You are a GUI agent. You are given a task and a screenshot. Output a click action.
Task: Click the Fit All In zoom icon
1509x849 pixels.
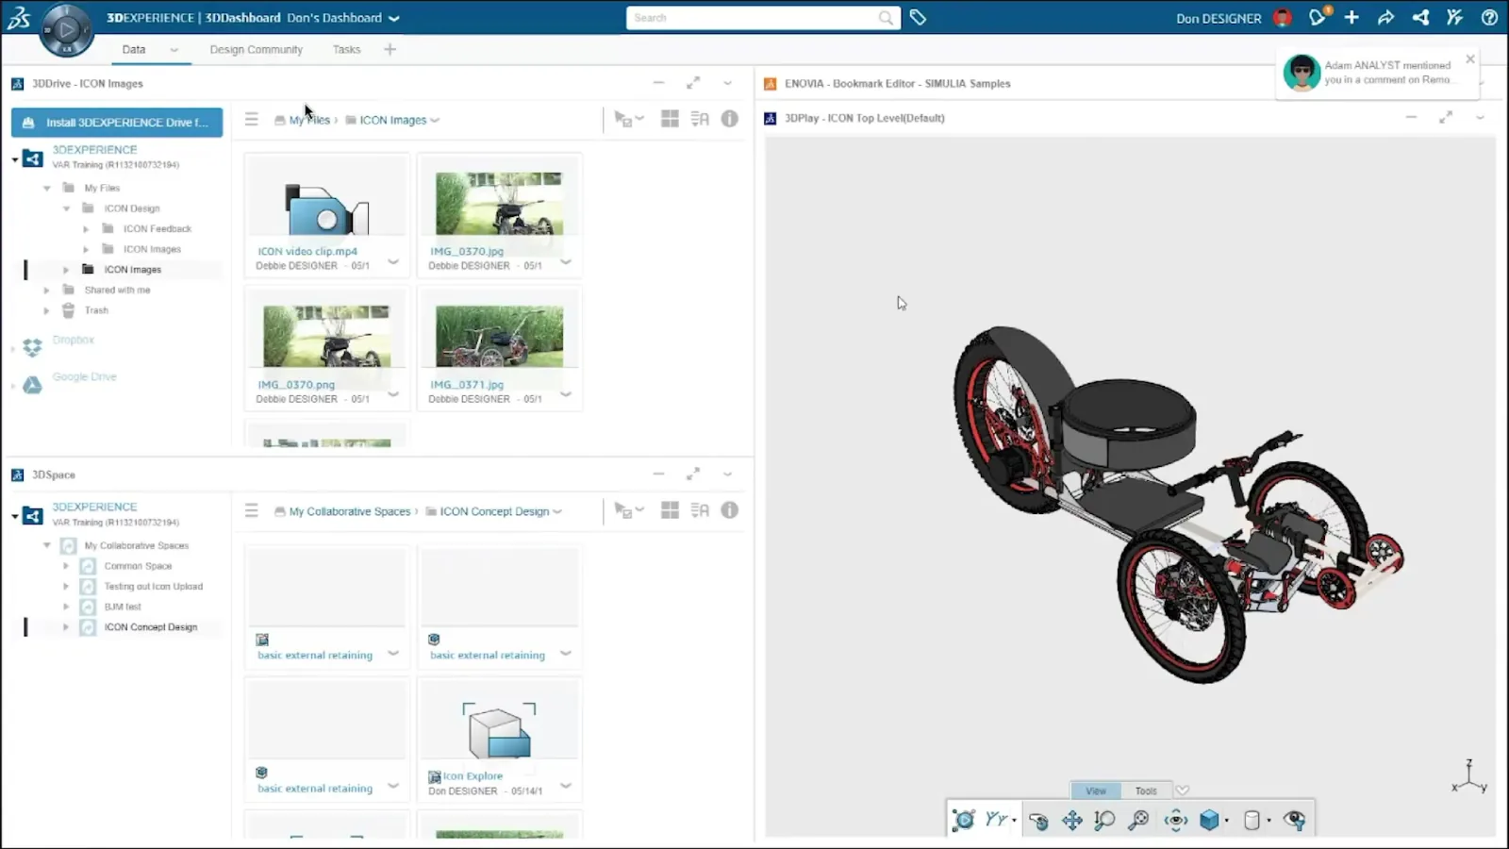1138,820
